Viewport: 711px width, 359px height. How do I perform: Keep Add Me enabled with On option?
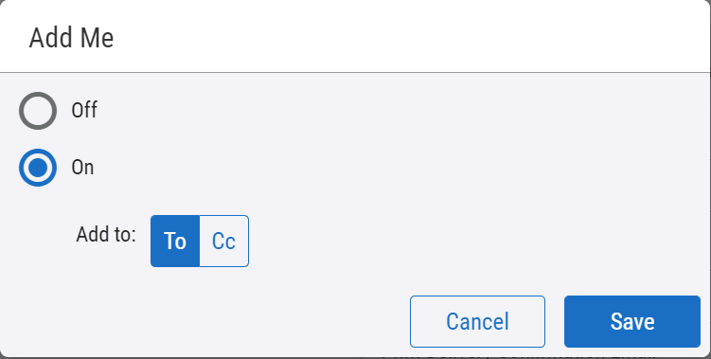tap(38, 168)
